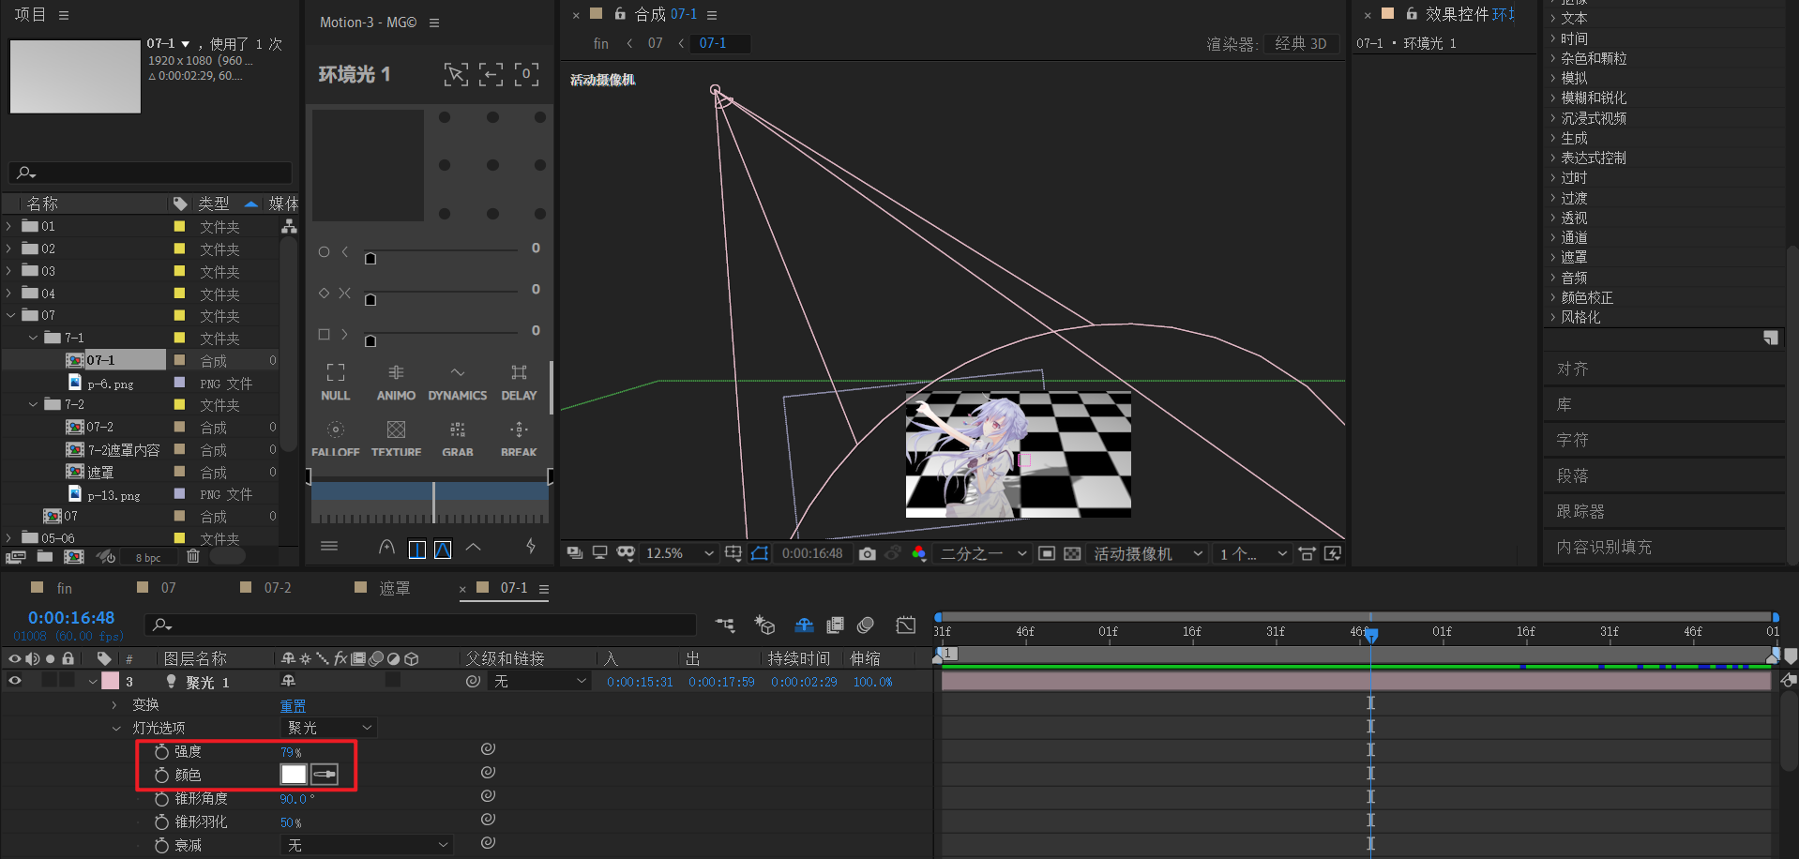Click 重置 next to 变换
This screenshot has width=1799, height=859.
pos(293,705)
